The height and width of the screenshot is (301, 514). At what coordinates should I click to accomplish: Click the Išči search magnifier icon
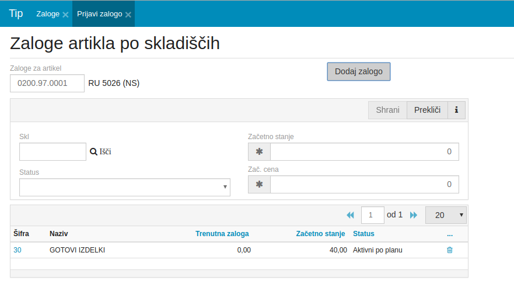coord(93,151)
